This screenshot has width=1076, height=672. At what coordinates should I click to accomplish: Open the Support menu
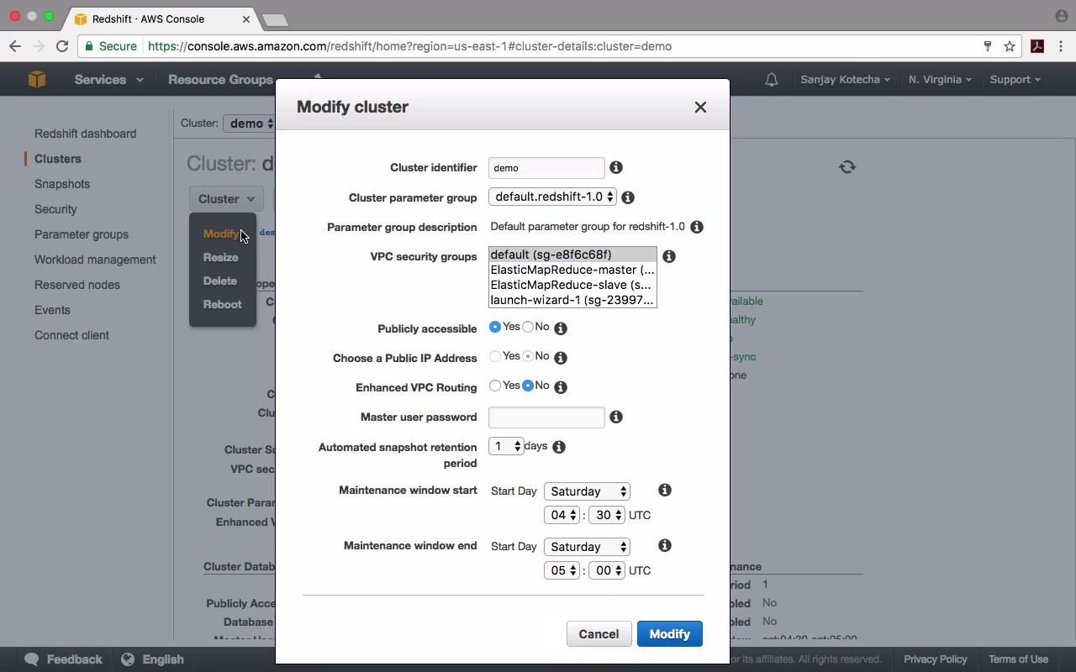click(x=1015, y=80)
